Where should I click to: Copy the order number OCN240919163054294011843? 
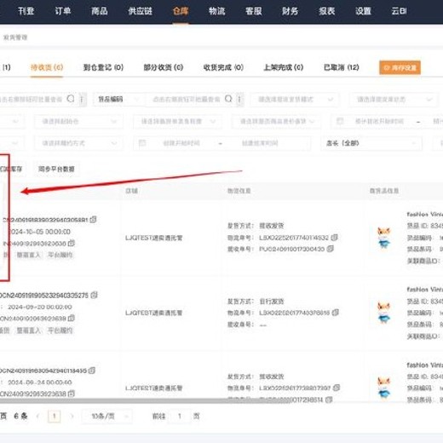point(92,371)
